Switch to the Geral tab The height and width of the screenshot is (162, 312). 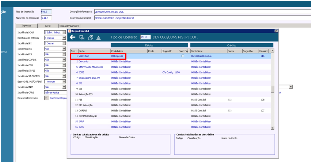tap(47, 26)
